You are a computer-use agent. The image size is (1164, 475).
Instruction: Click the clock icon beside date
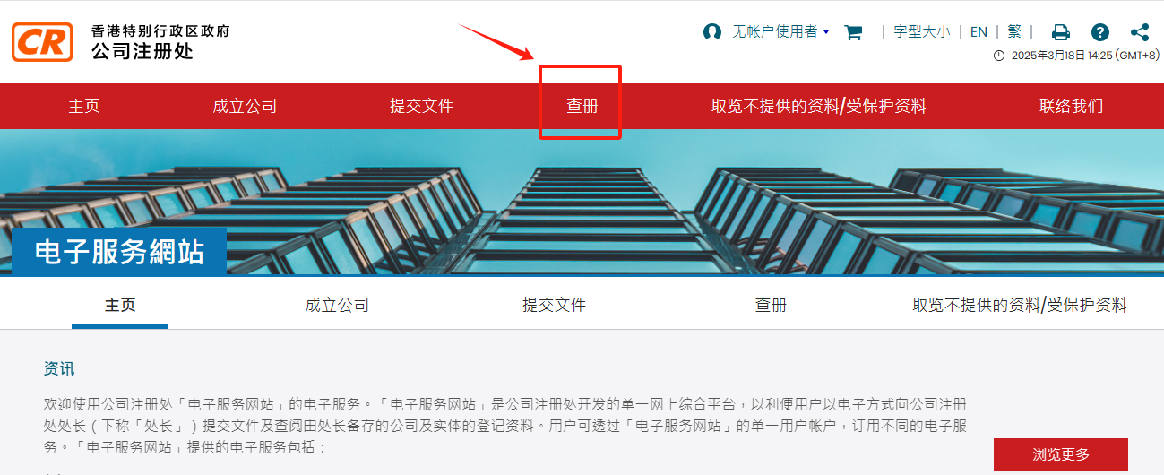pyautogui.click(x=999, y=56)
